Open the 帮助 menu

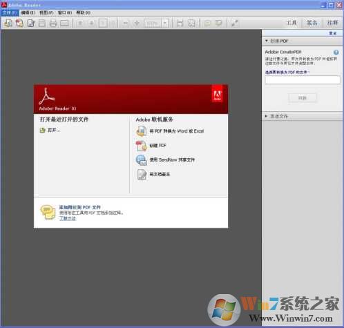click(83, 12)
